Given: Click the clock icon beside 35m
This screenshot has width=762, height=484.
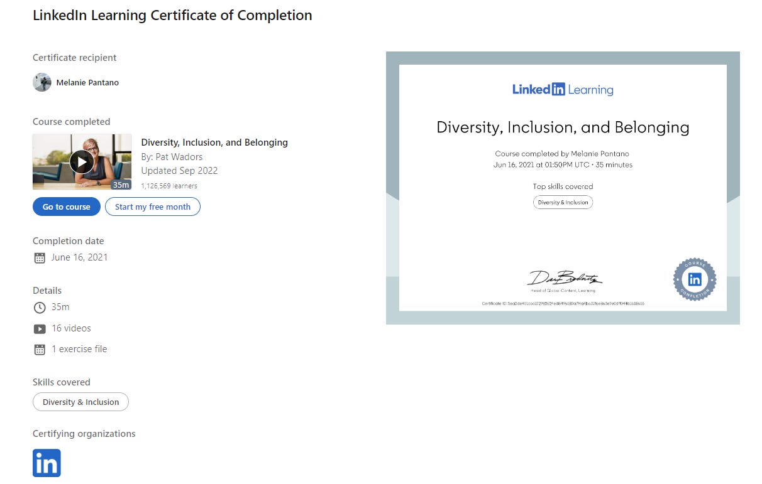Looking at the screenshot, I should point(40,308).
